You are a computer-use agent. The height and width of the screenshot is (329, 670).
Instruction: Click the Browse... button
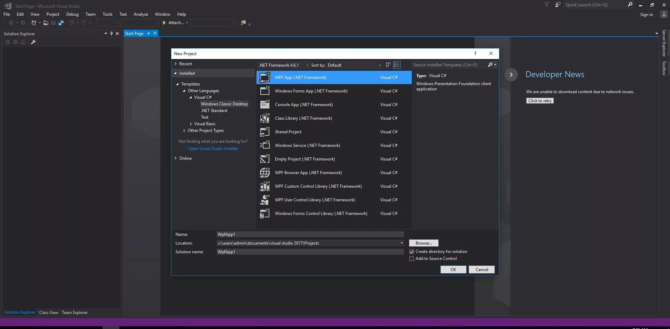pos(424,243)
